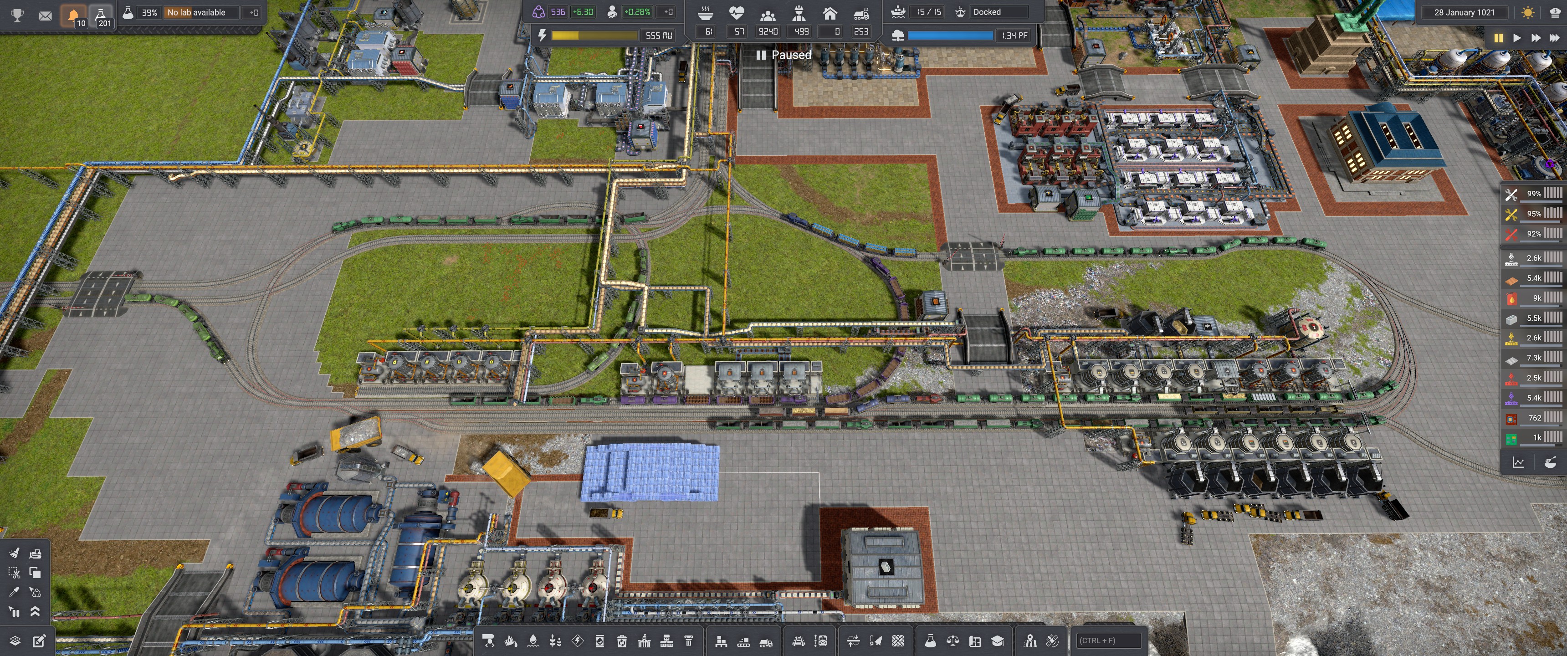Click the 'Docked' ship status field
The width and height of the screenshot is (1567, 656).
999,11
